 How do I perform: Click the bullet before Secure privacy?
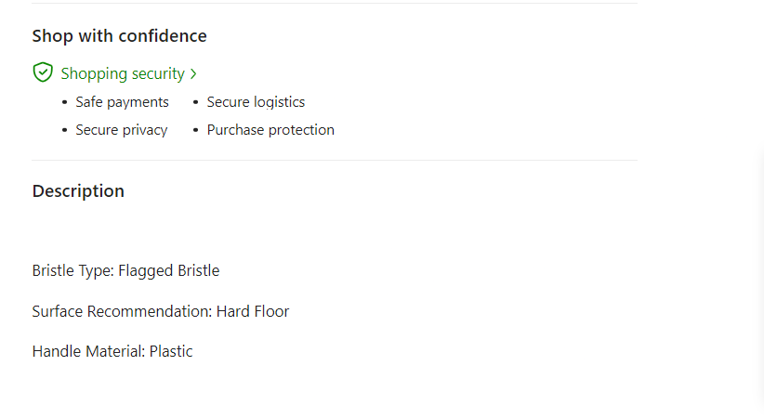click(64, 131)
